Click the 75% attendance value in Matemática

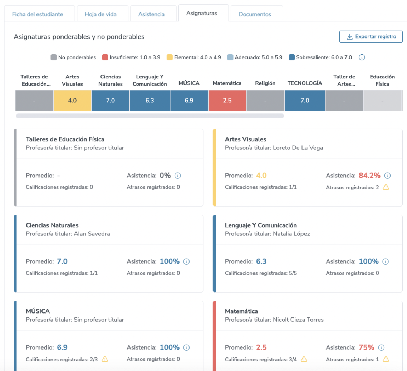coord(367,347)
